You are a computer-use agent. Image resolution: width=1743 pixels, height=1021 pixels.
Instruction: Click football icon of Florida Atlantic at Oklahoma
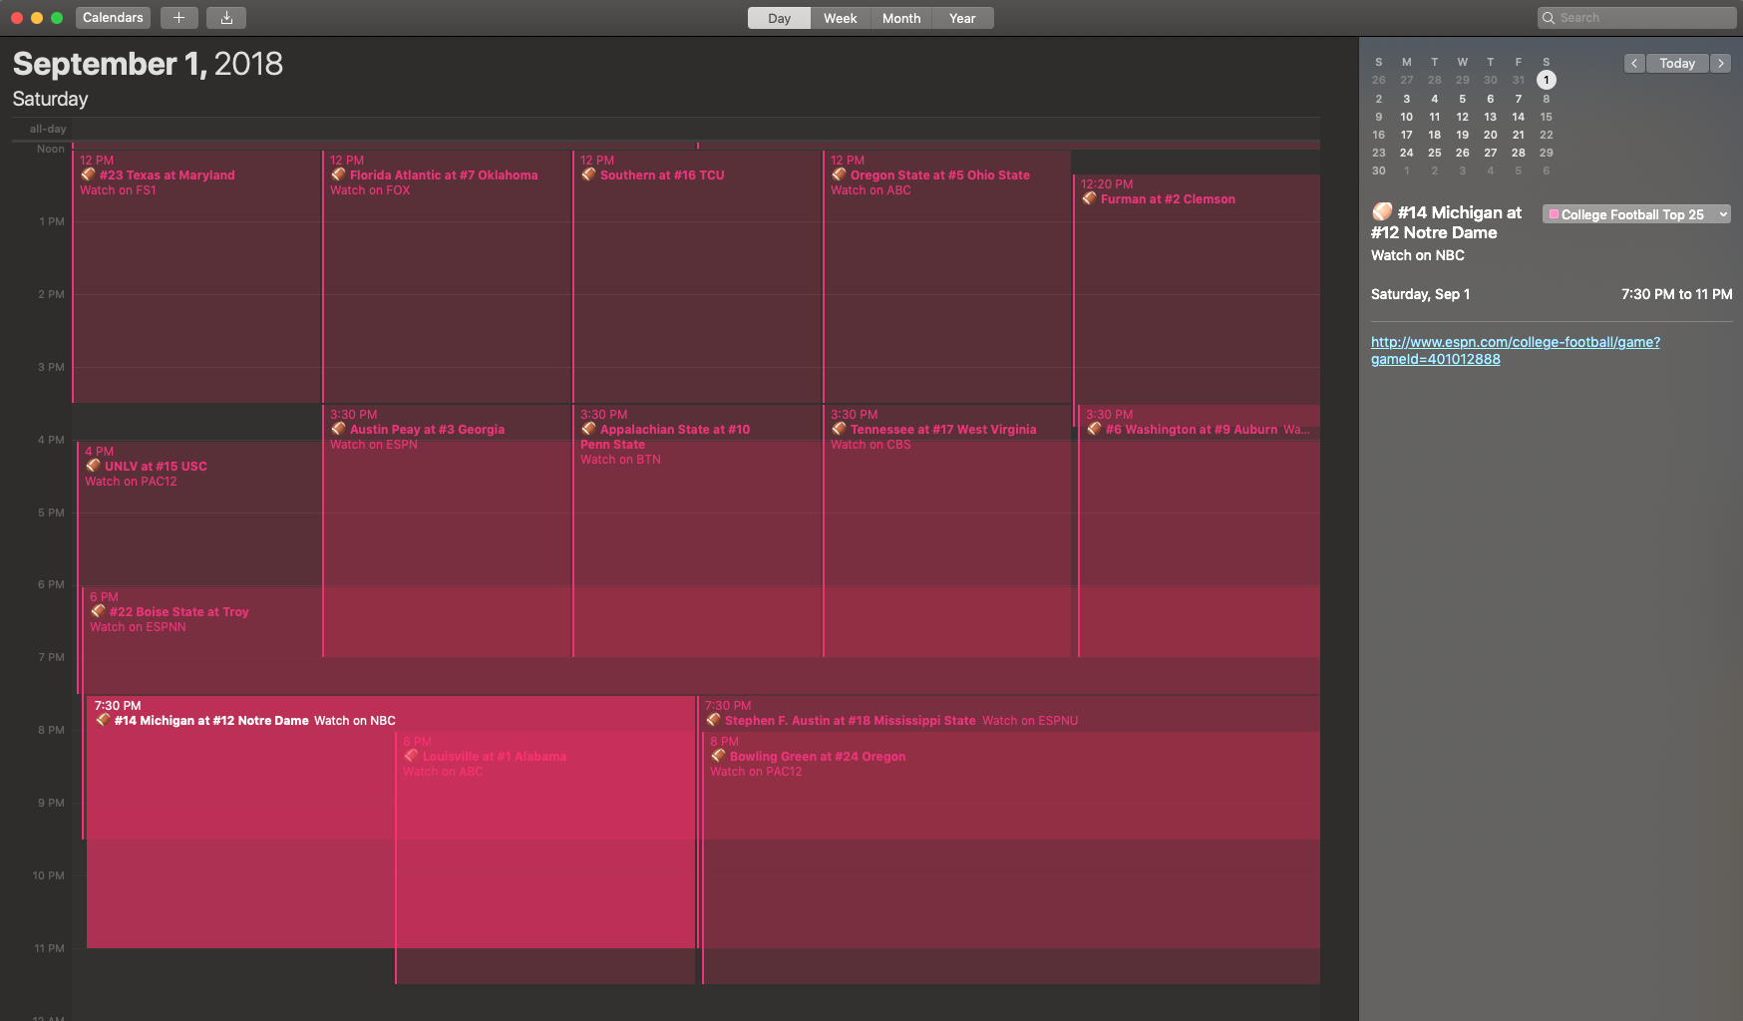(x=339, y=174)
